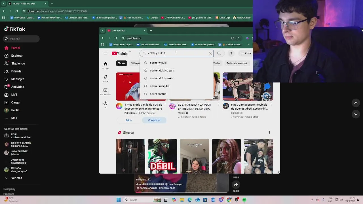Click the TikTok logo in sidebar
Viewport: 363px width, 204px height.
pos(15,29)
